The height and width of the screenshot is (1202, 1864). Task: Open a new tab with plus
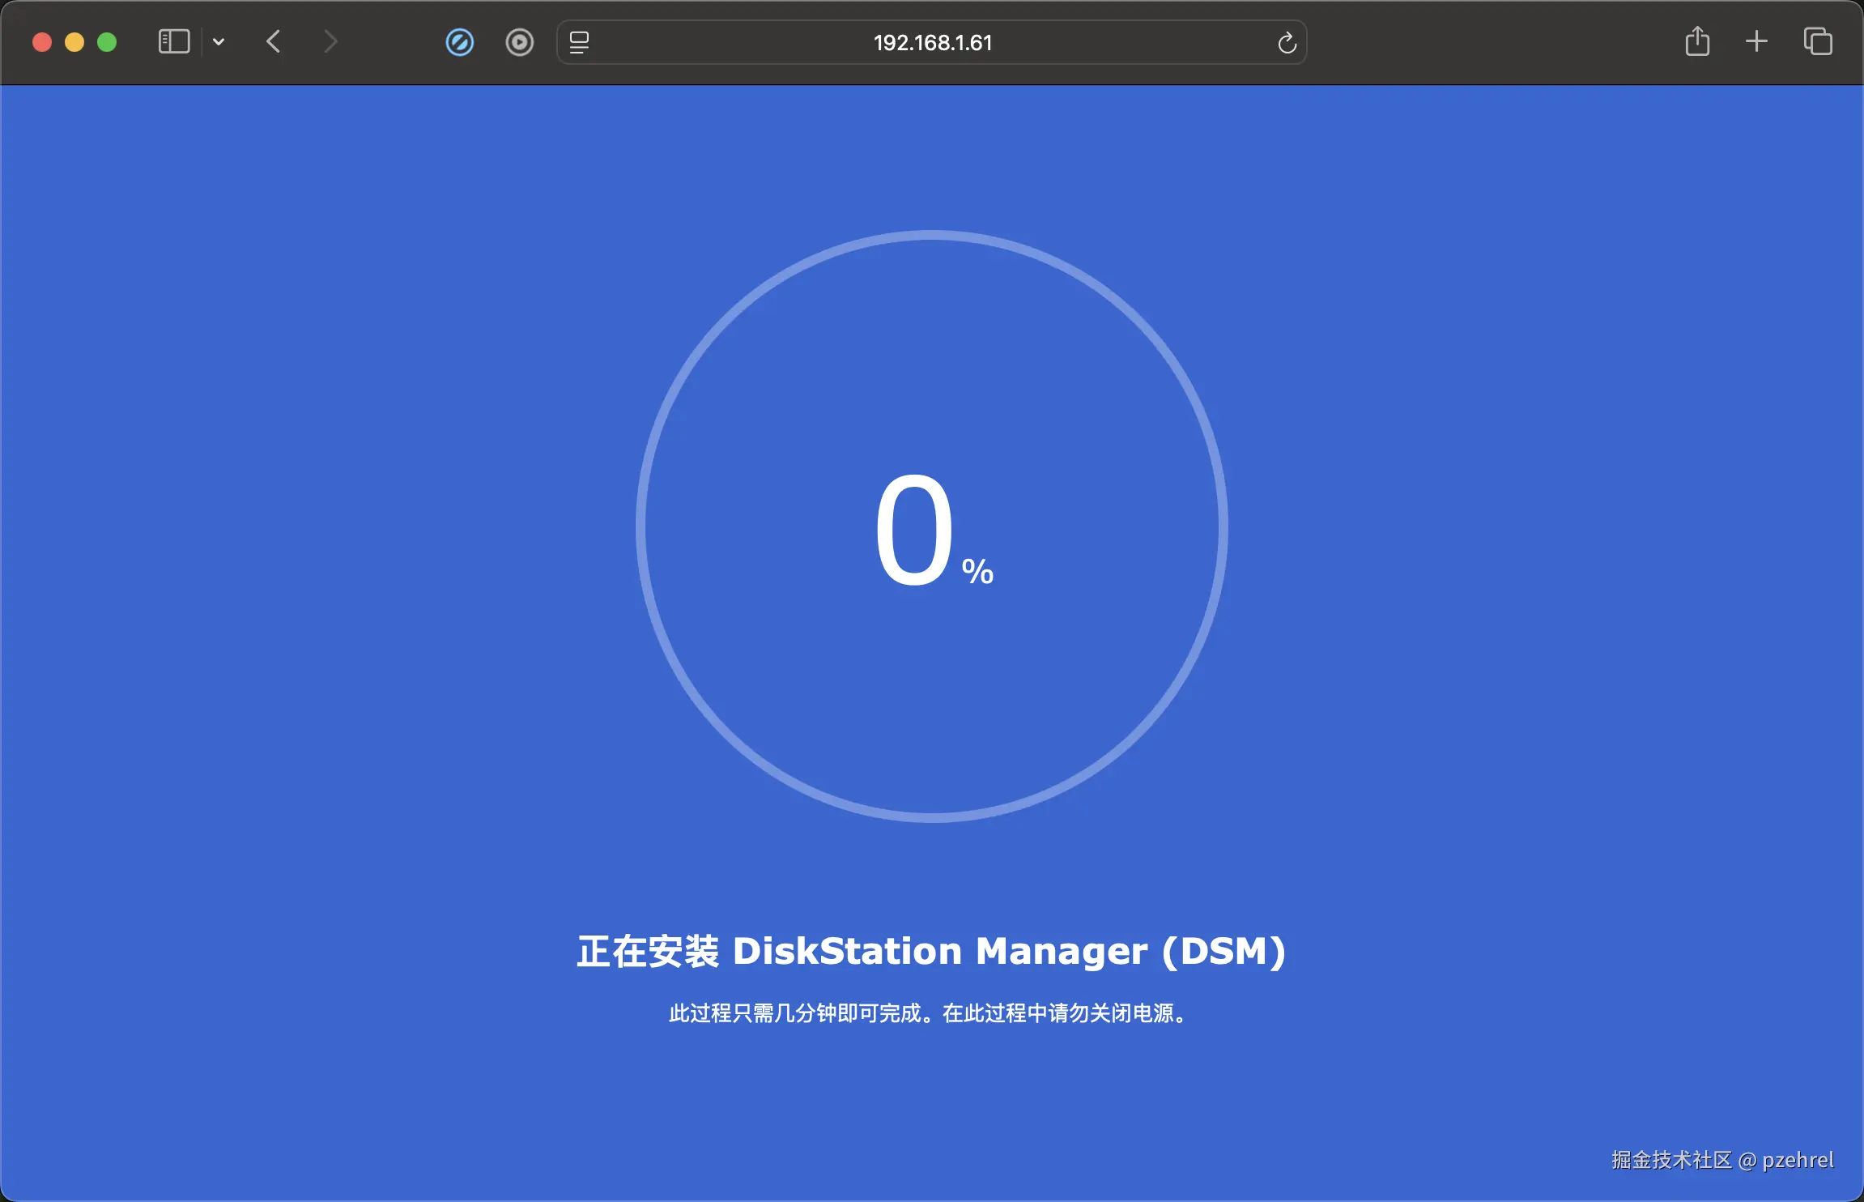[1756, 41]
